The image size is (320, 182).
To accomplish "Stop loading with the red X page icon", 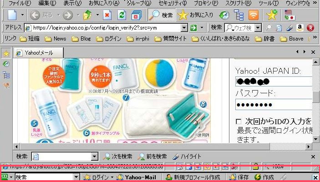I will (107, 15).
